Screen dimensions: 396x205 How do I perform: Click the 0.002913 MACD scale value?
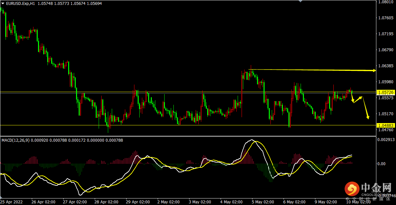[x=386, y=139]
